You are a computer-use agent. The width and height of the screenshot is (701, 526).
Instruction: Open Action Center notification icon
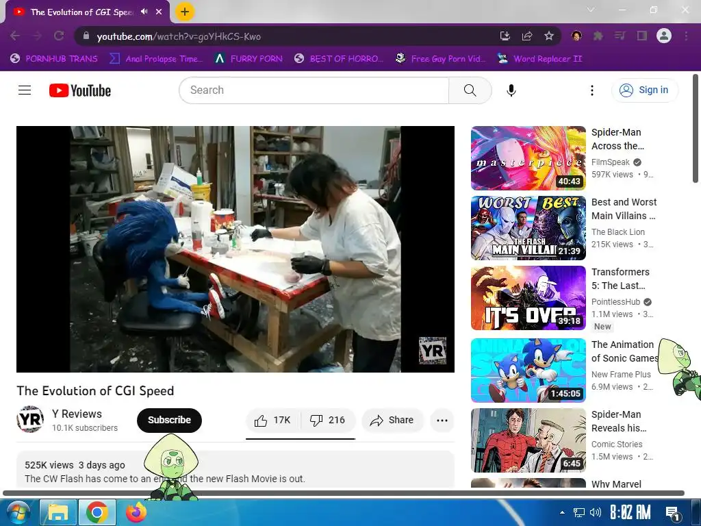[x=672, y=513]
